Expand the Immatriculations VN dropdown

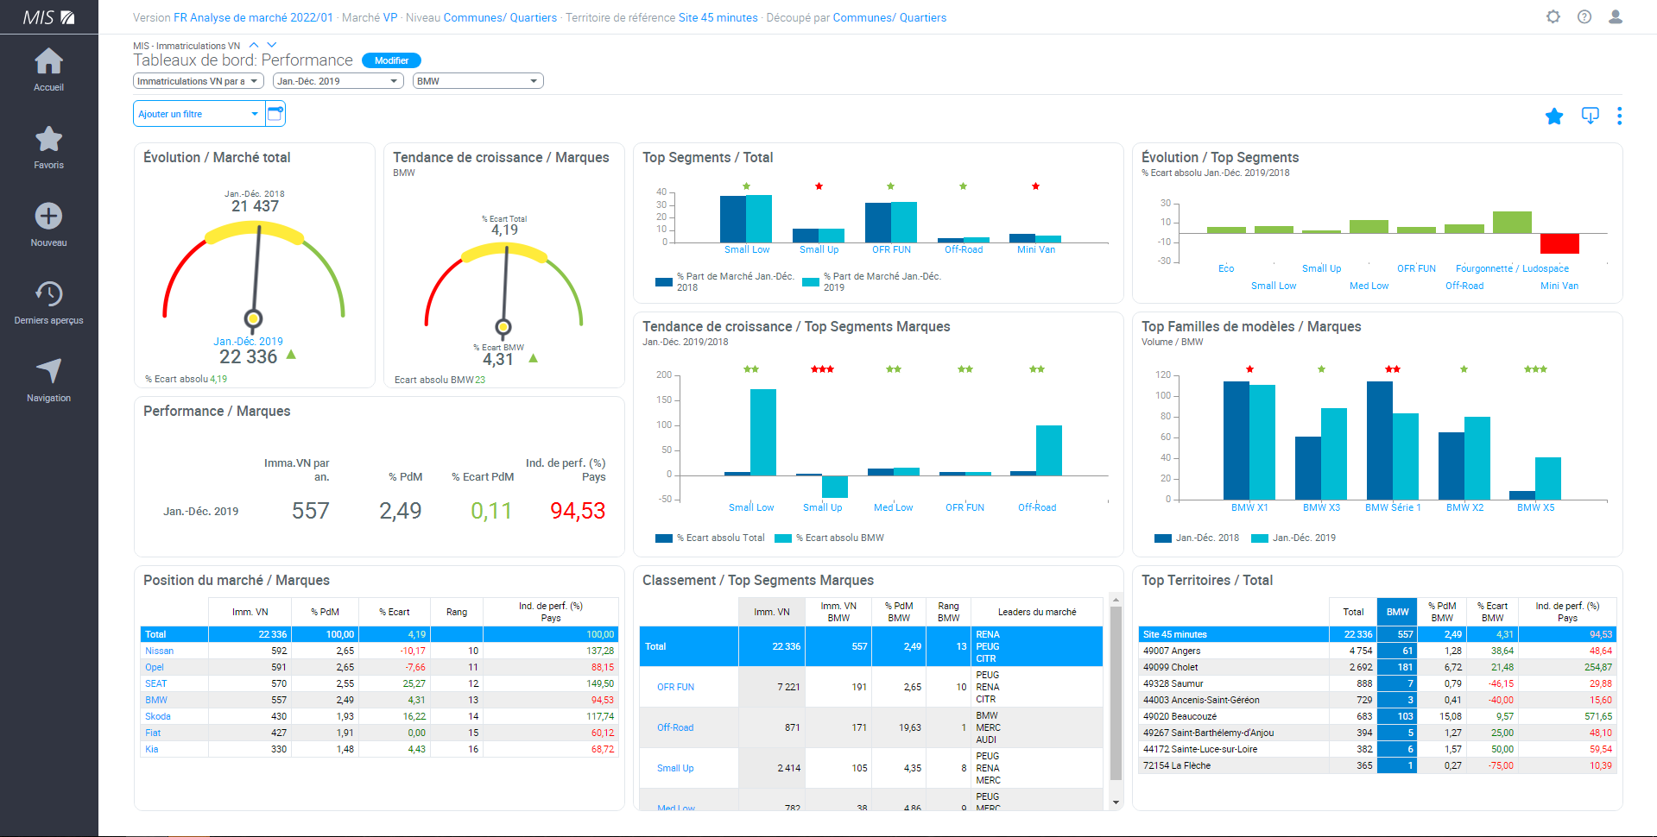[x=198, y=81]
